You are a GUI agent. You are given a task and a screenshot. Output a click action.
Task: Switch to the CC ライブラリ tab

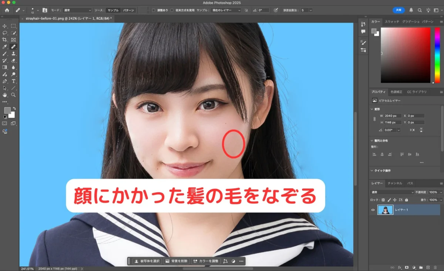[417, 91]
